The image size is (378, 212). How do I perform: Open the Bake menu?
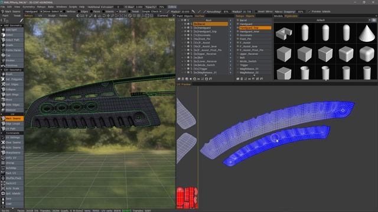coord(51,7)
